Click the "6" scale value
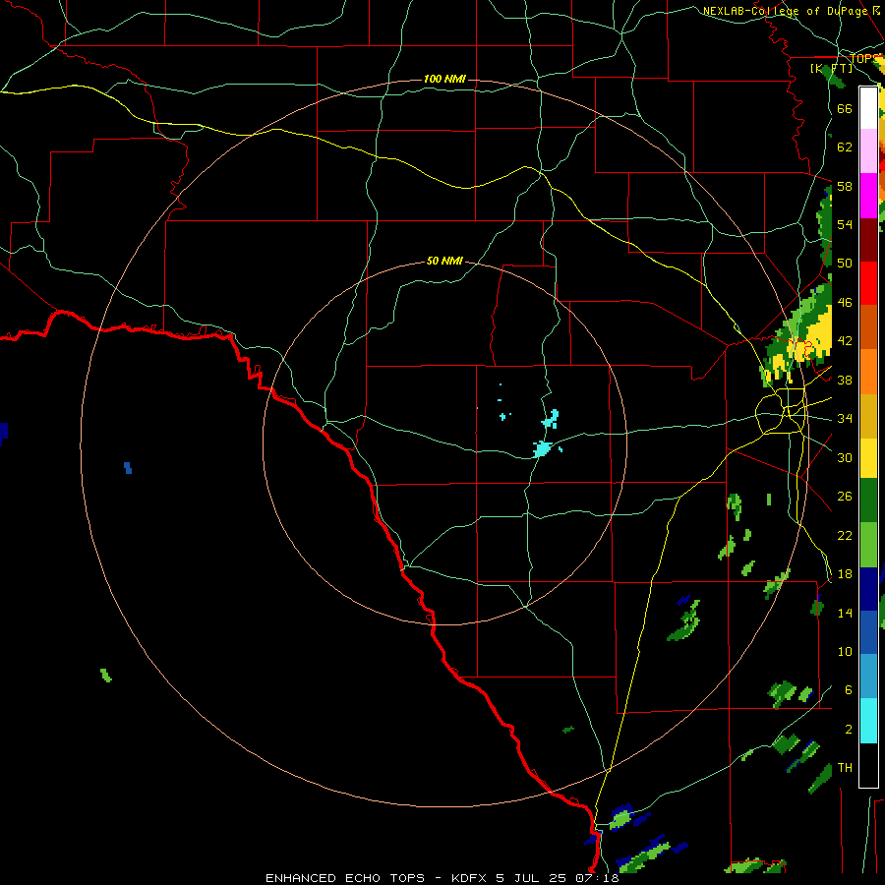 click(848, 689)
